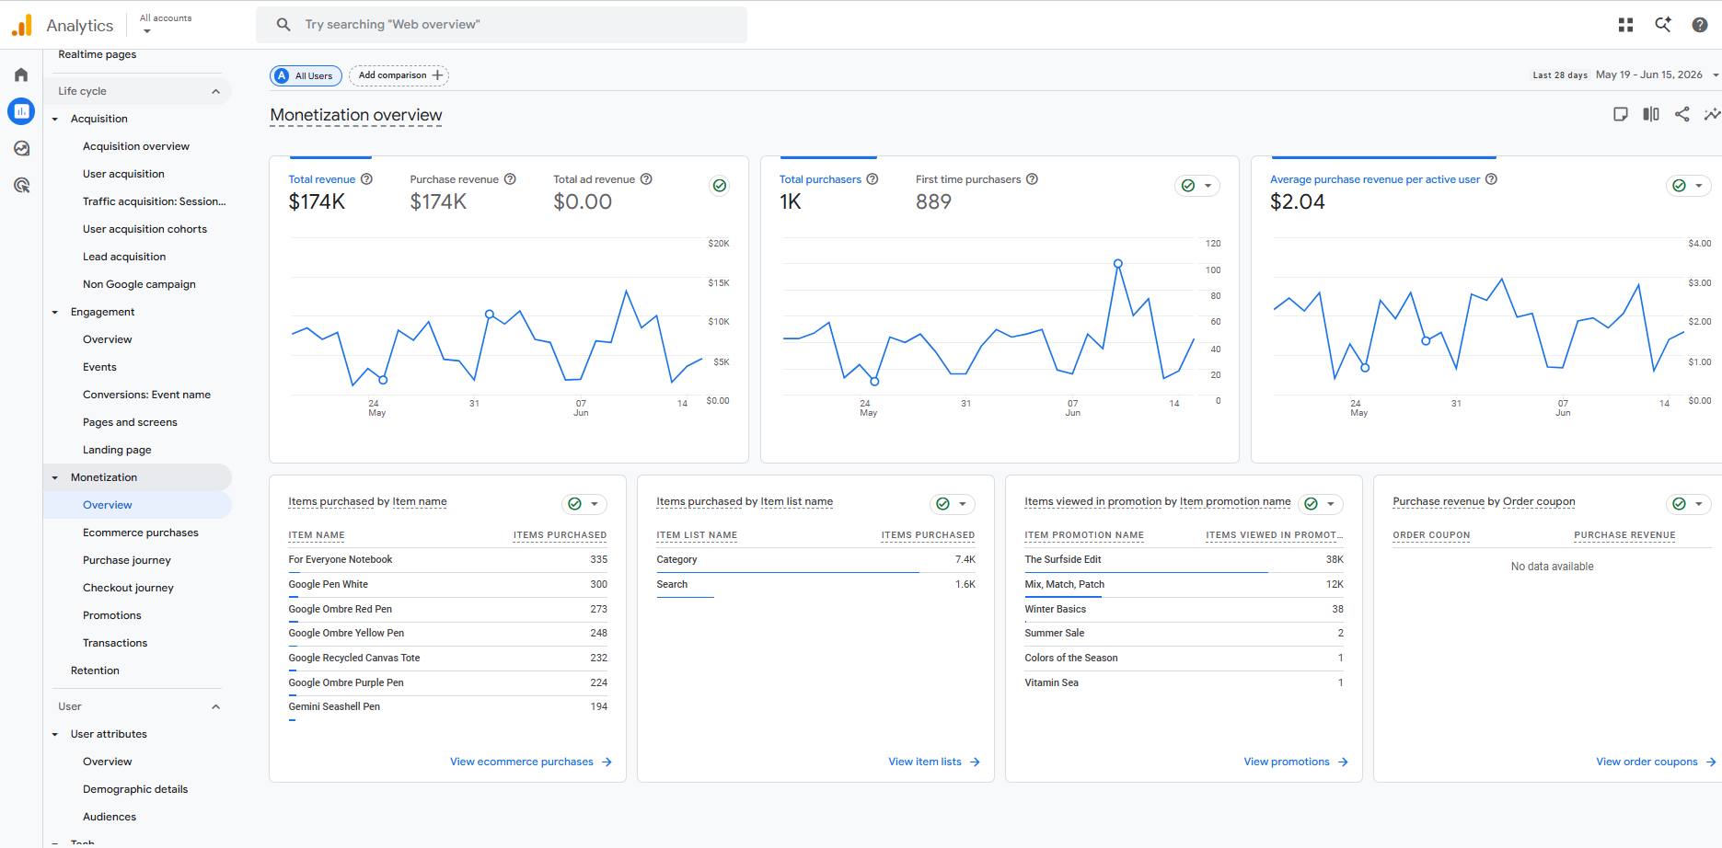Open the Insights search sparkle icon
Image resolution: width=1722 pixels, height=848 pixels.
(x=1662, y=25)
